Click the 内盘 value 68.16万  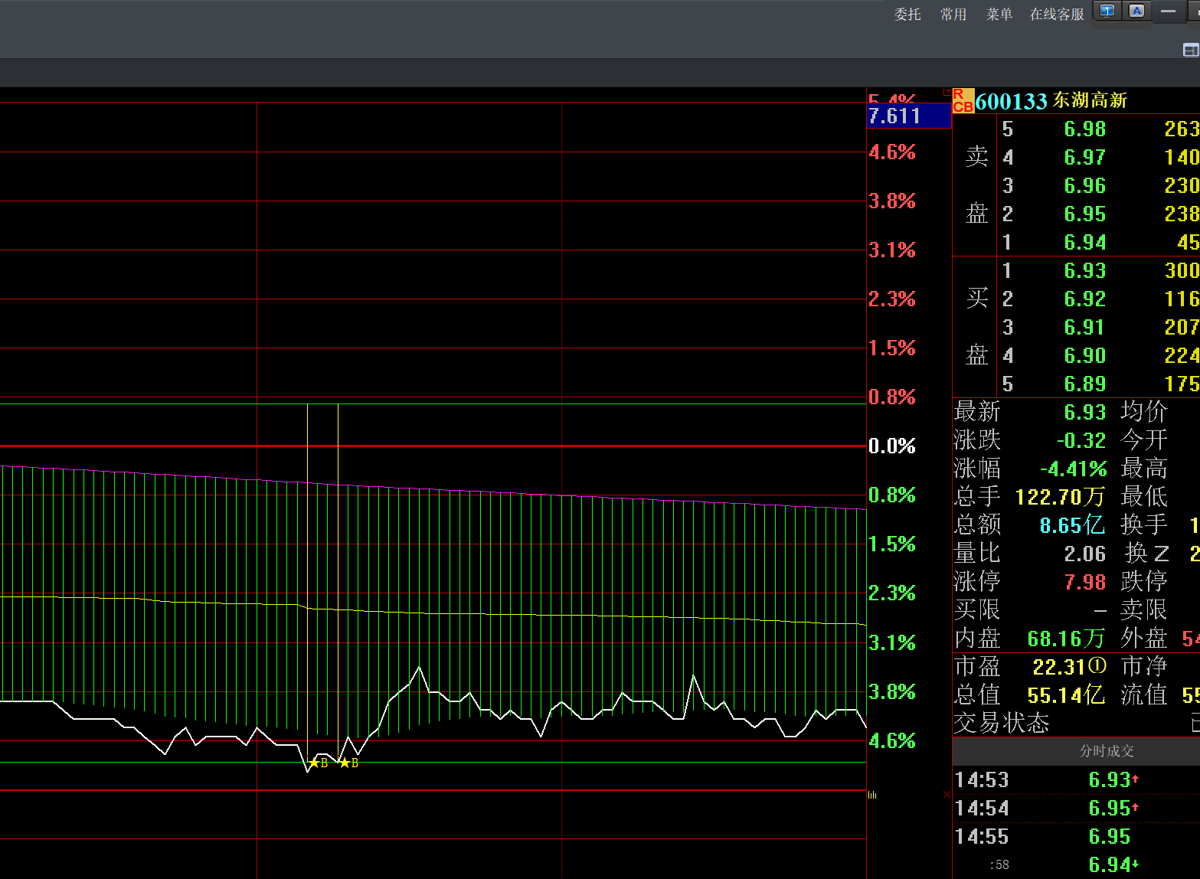click(1066, 639)
